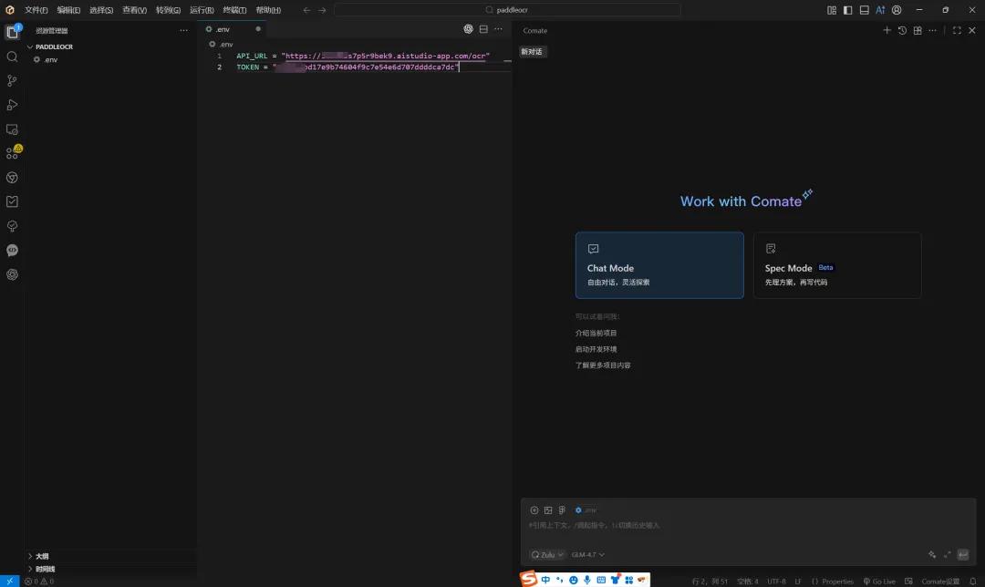Viewport: 985px width, 587px height.
Task: Open chat history in Comate panel
Action: click(902, 30)
